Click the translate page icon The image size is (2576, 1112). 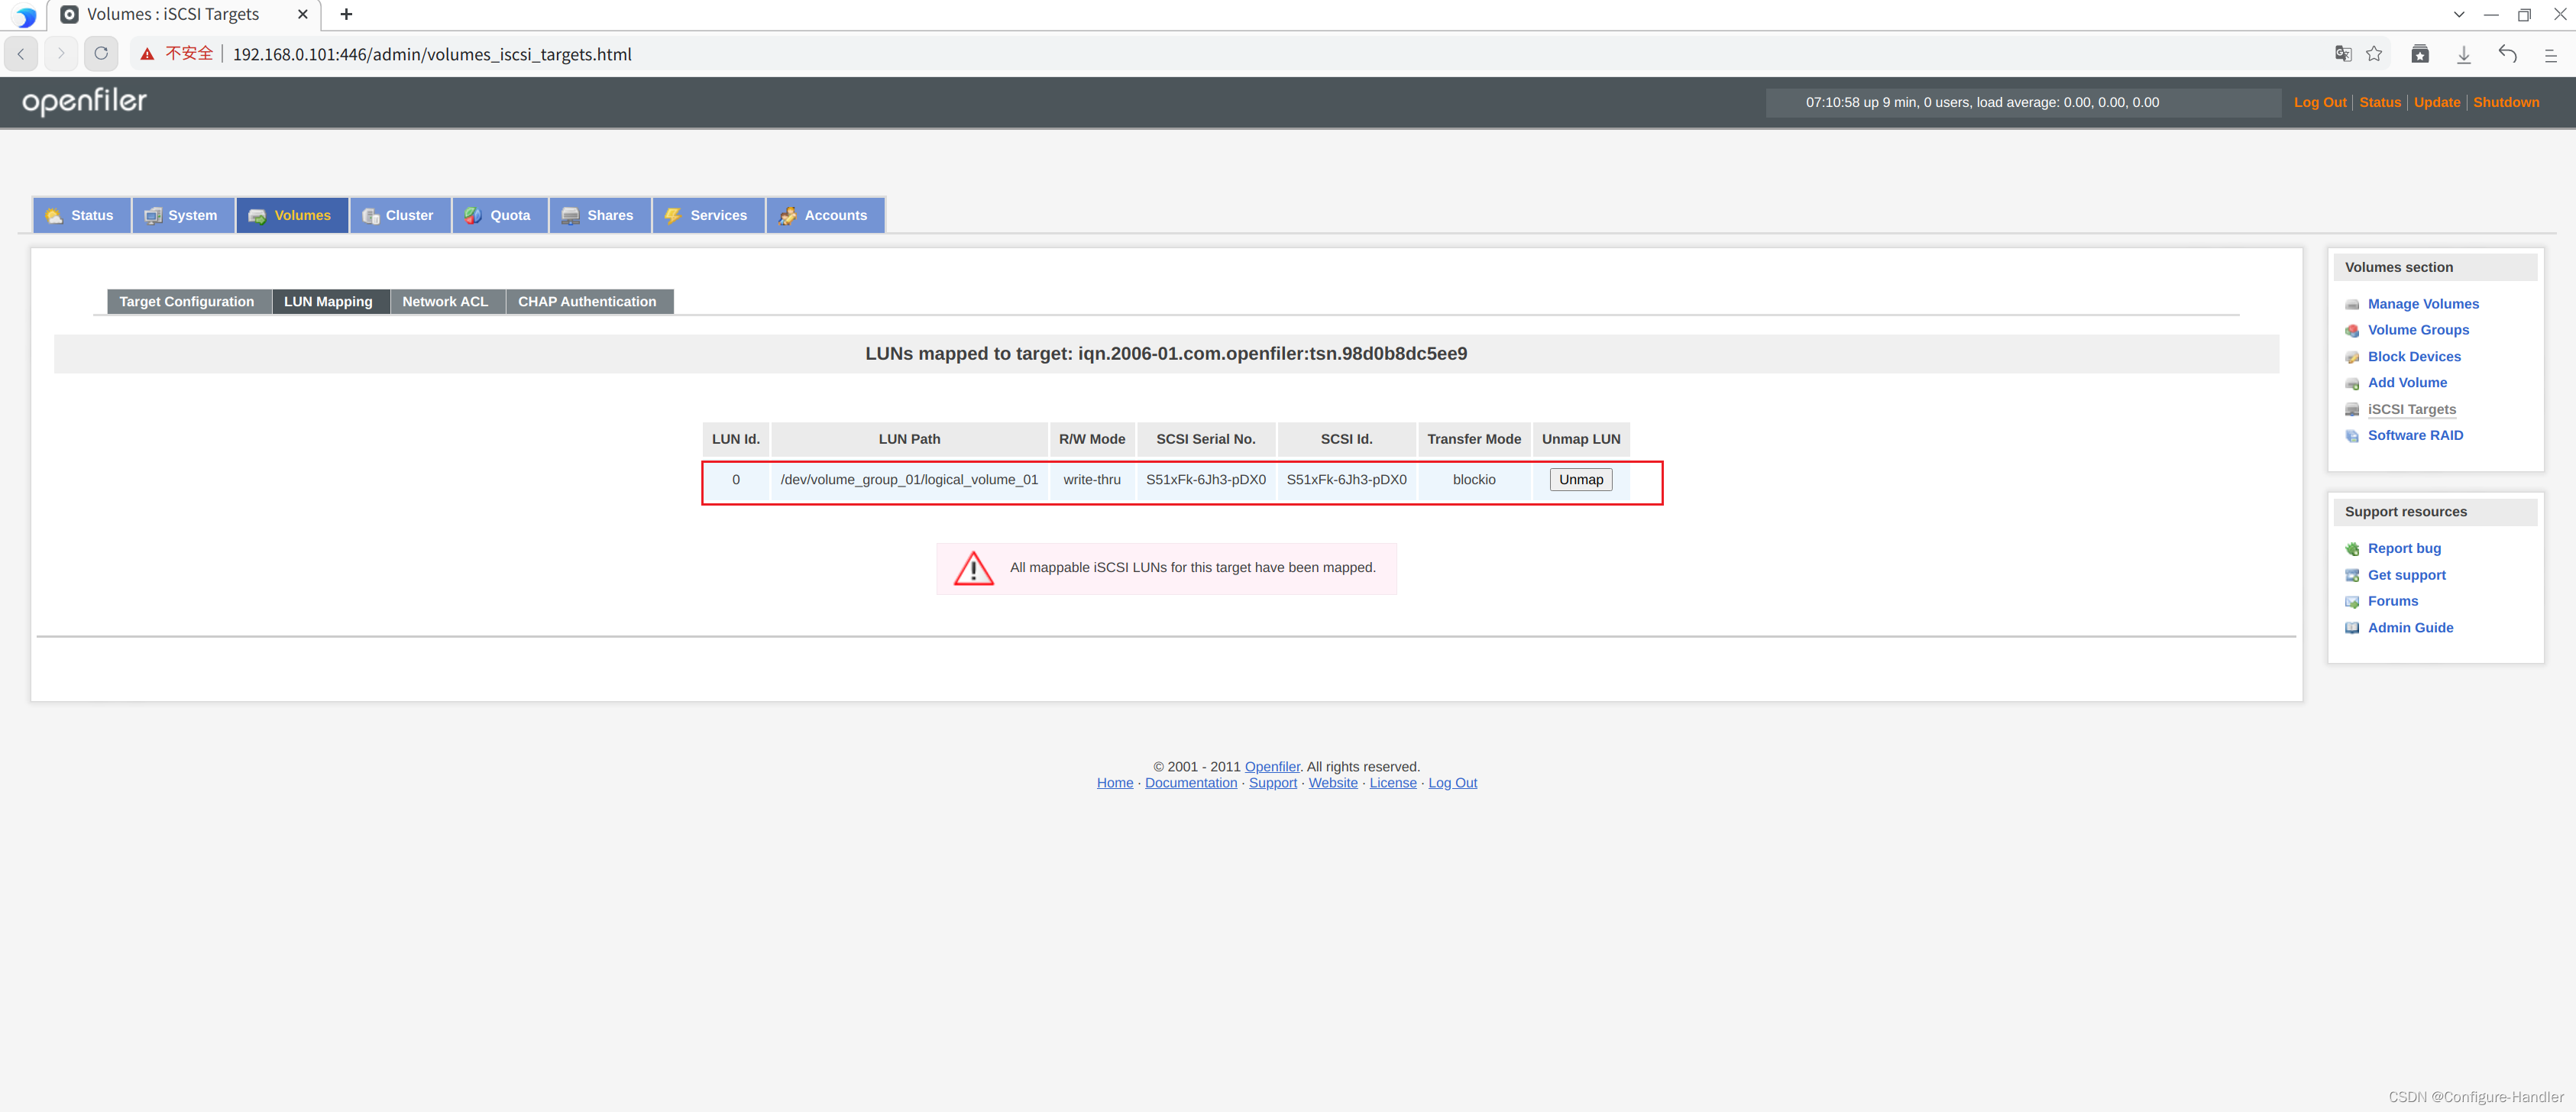[2343, 54]
